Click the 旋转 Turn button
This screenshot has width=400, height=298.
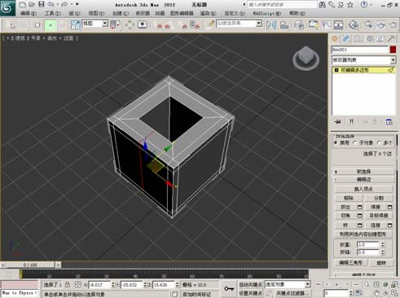[x=381, y=263]
